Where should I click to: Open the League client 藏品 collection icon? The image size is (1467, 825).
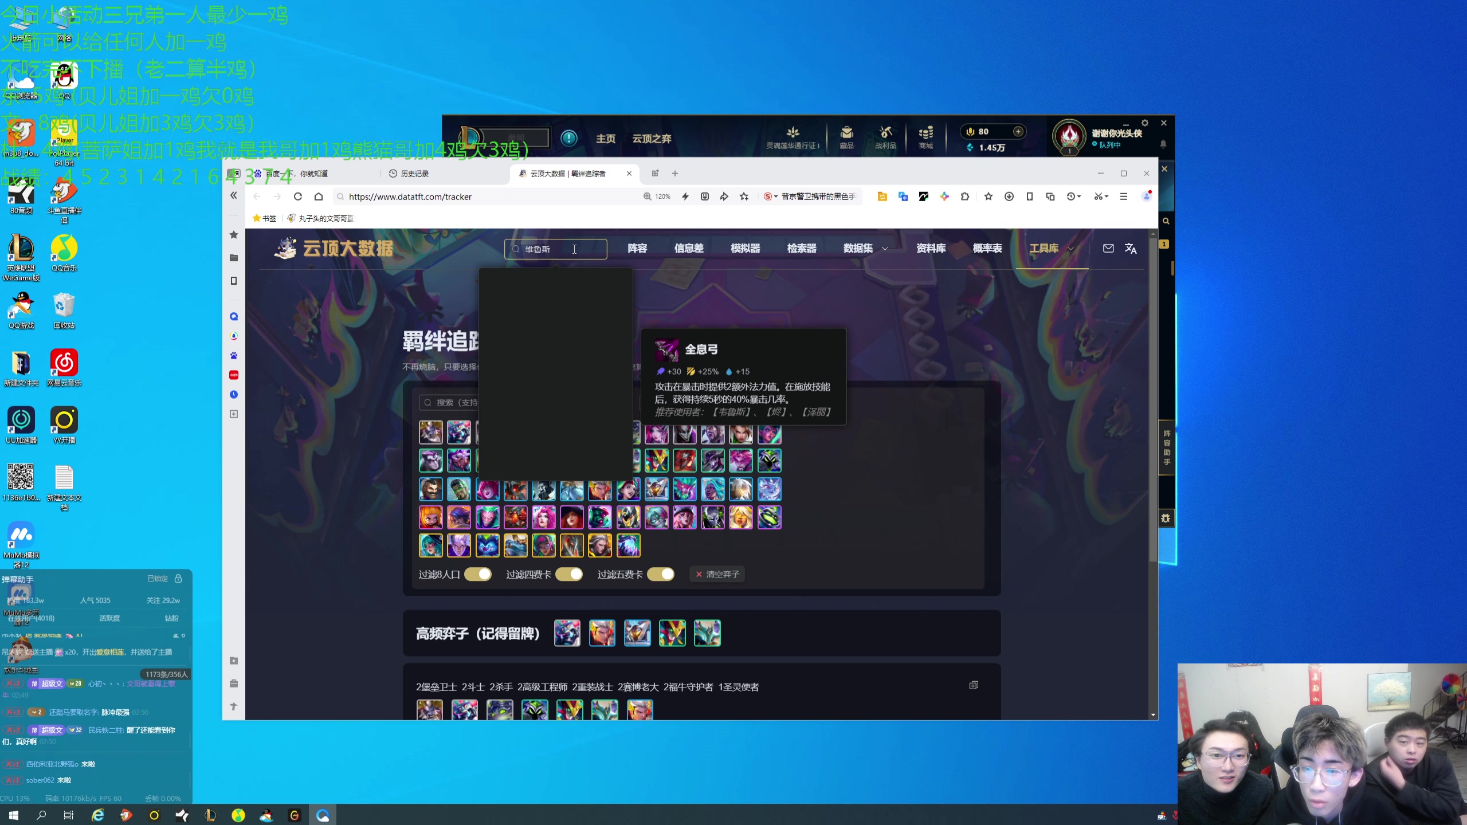point(847,137)
